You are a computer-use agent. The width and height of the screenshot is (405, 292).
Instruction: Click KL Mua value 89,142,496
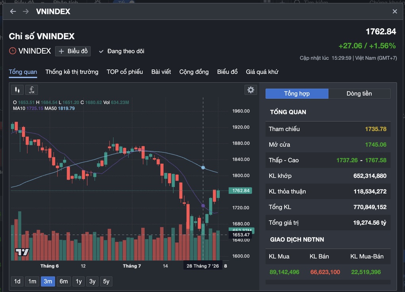(x=284, y=272)
